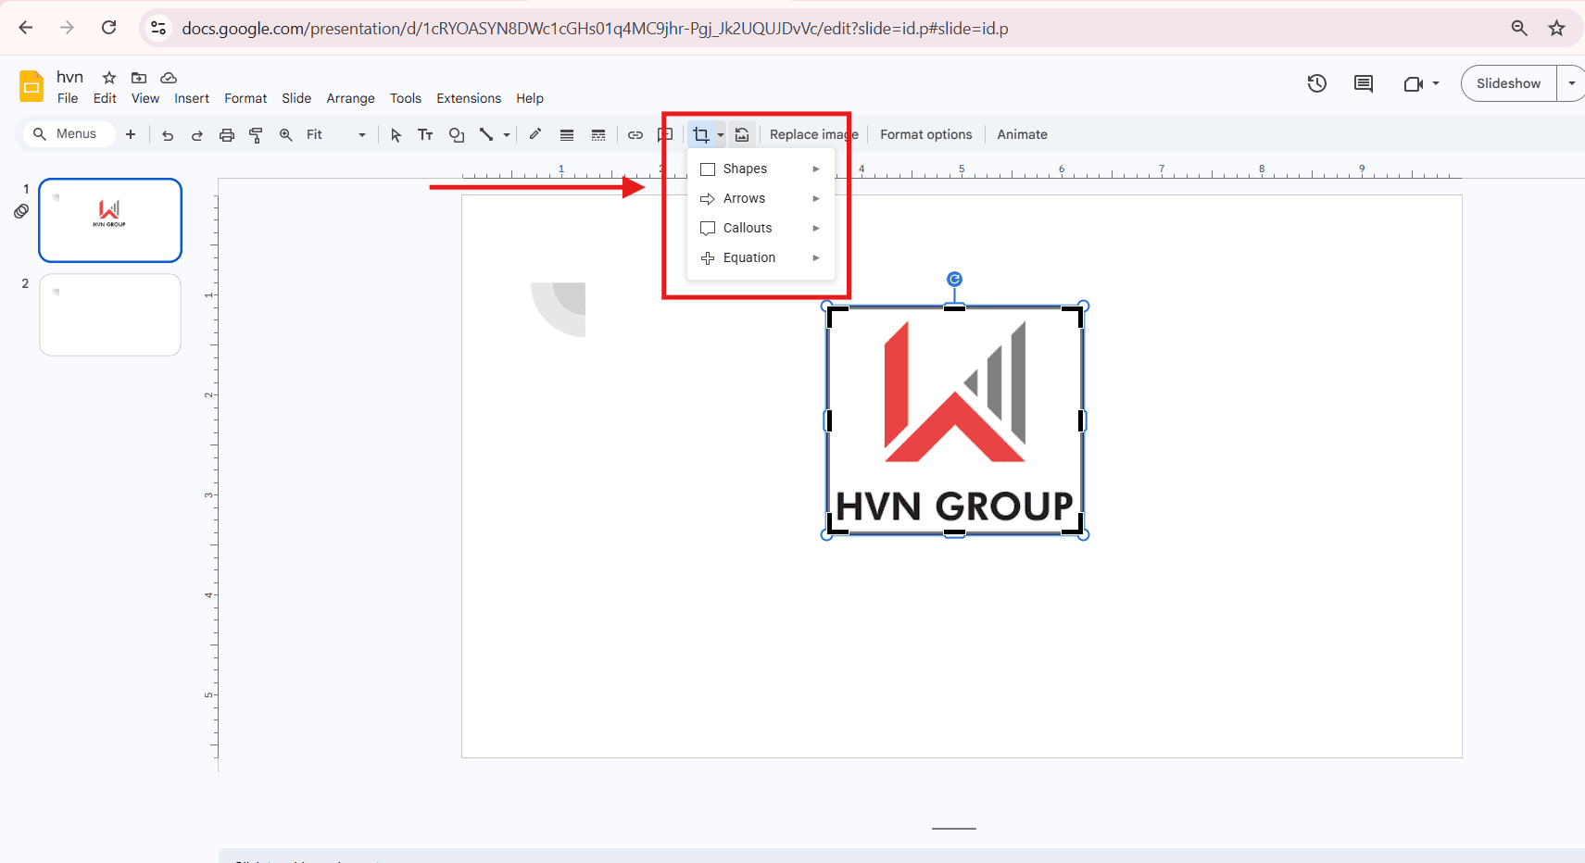Click the HVN GROUP logo image
The height and width of the screenshot is (863, 1585).
[x=954, y=420]
